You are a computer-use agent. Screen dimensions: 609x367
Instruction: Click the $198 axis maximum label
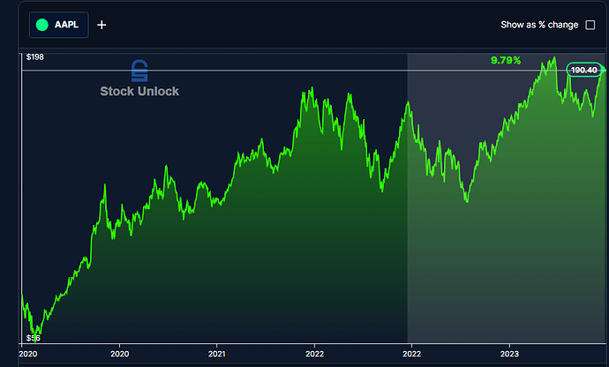click(35, 57)
